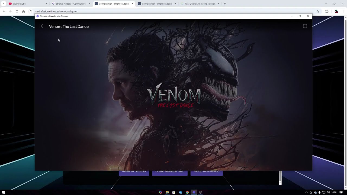This screenshot has width=347, height=195.
Task: Go to Chrome's home page button
Action: coord(24,11)
